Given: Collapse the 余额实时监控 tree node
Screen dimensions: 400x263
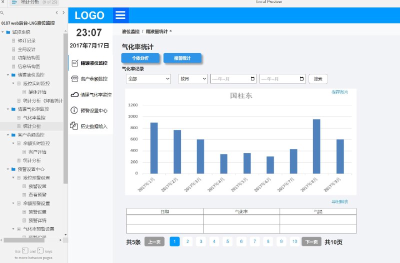Looking at the screenshot, I should (x=13, y=143).
